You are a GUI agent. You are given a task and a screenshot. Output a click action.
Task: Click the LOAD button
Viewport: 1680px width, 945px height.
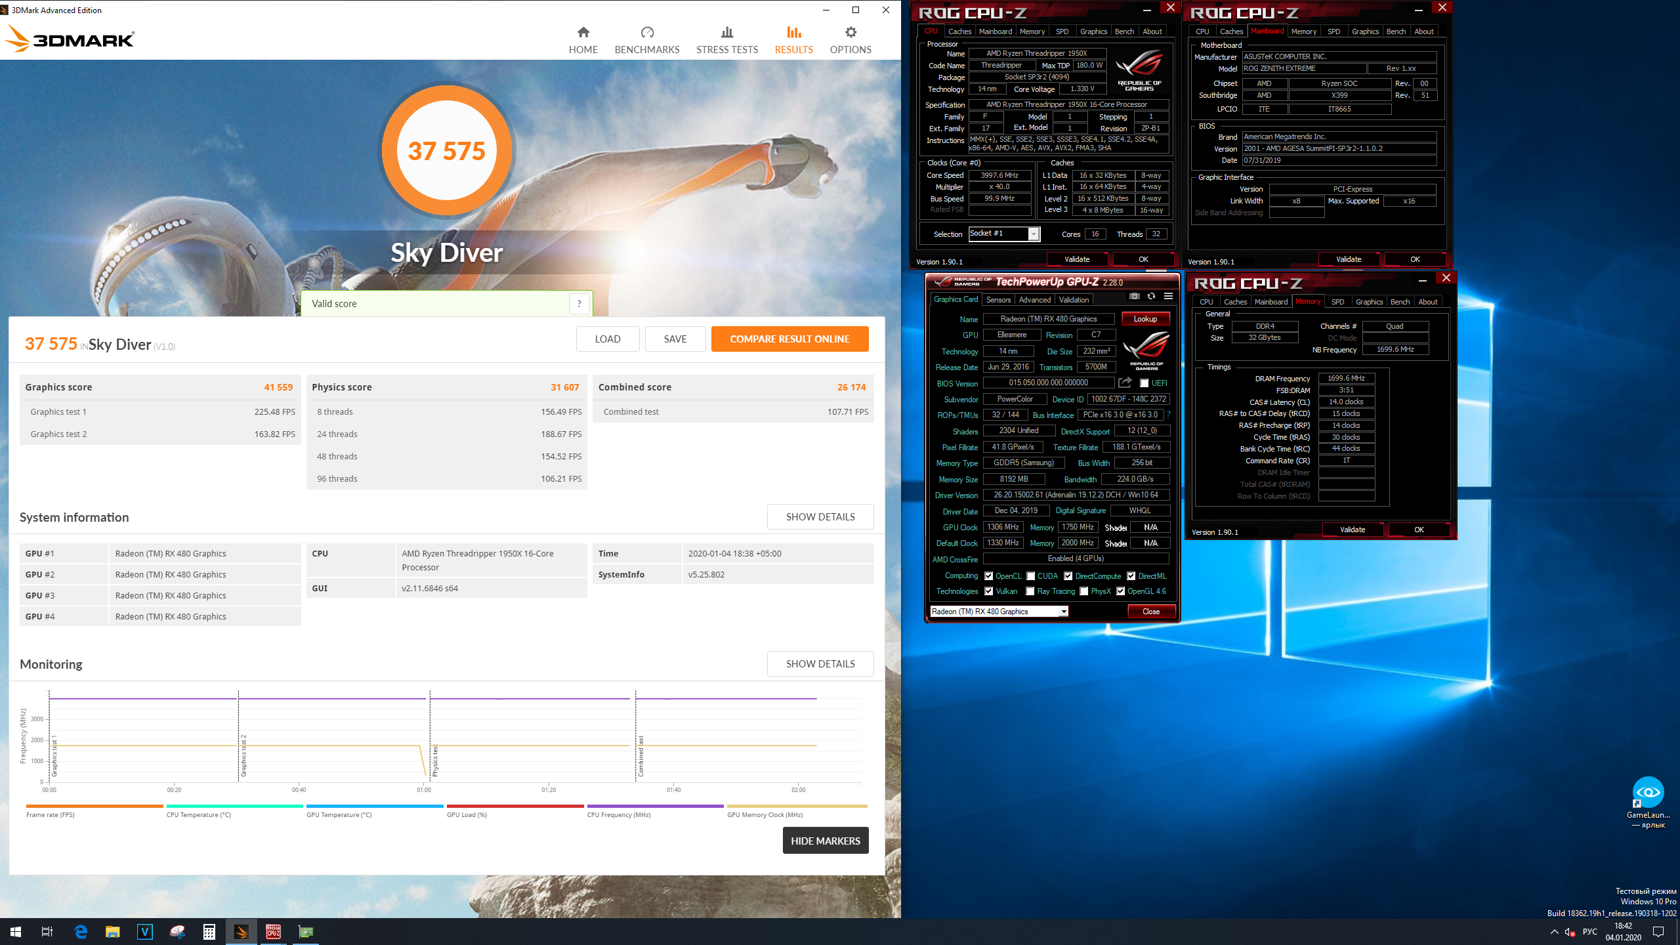click(x=608, y=339)
